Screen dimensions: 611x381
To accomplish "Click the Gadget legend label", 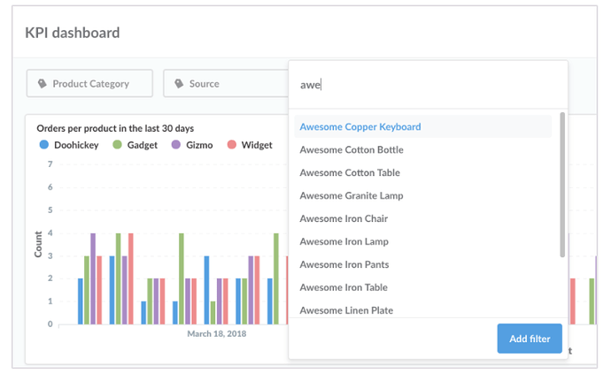I will 143,145.
